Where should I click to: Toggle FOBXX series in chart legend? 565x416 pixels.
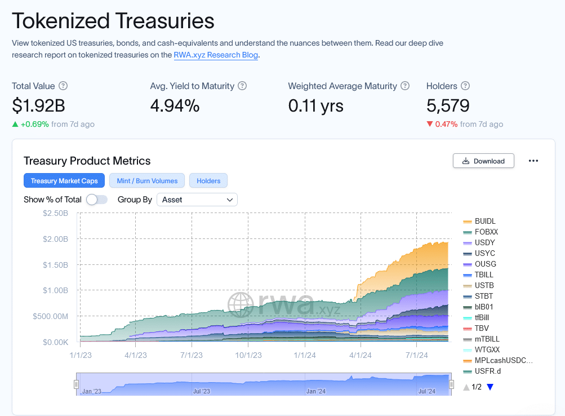coord(481,232)
